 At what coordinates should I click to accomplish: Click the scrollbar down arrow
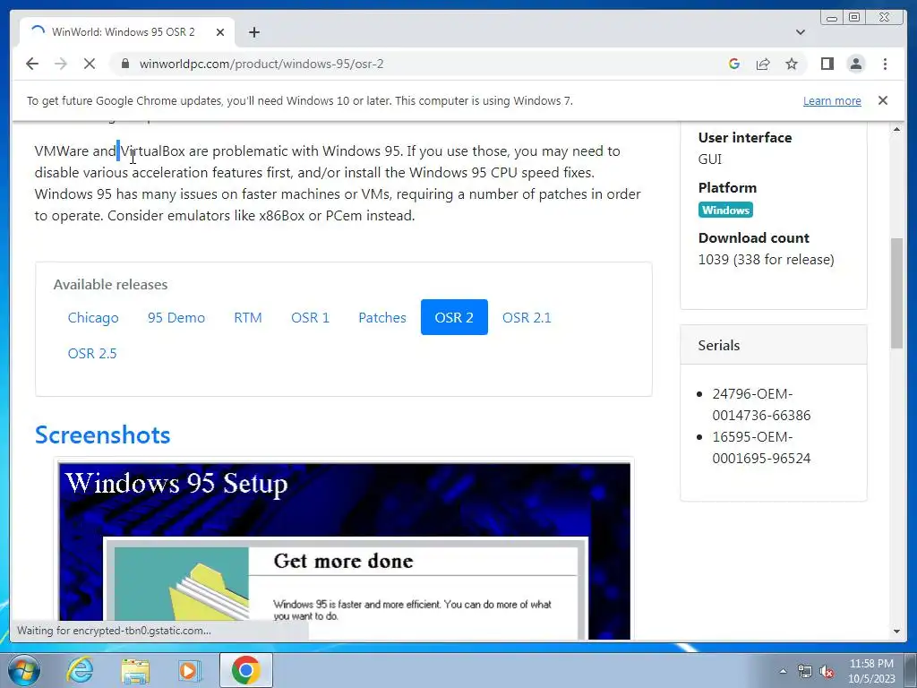pyautogui.click(x=896, y=632)
